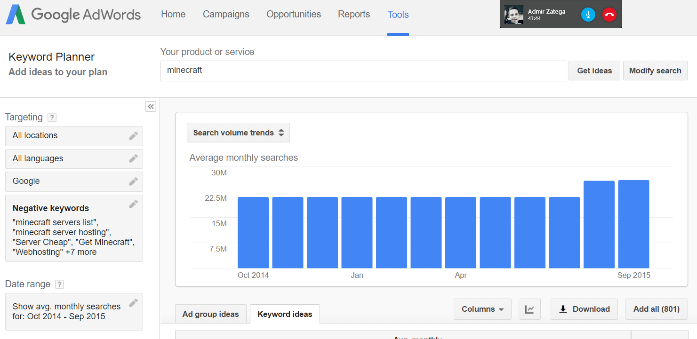697x339 pixels.
Task: End the call with red hangup button
Action: [x=609, y=15]
